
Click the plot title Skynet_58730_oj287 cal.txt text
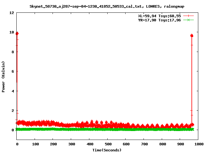[x=107, y=6]
